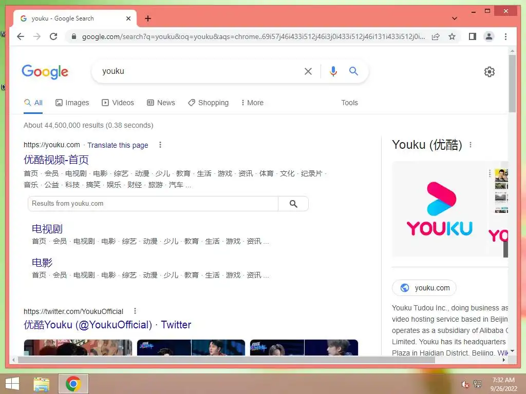Open options for the Twitter result
This screenshot has width=526, height=394.
135,311
